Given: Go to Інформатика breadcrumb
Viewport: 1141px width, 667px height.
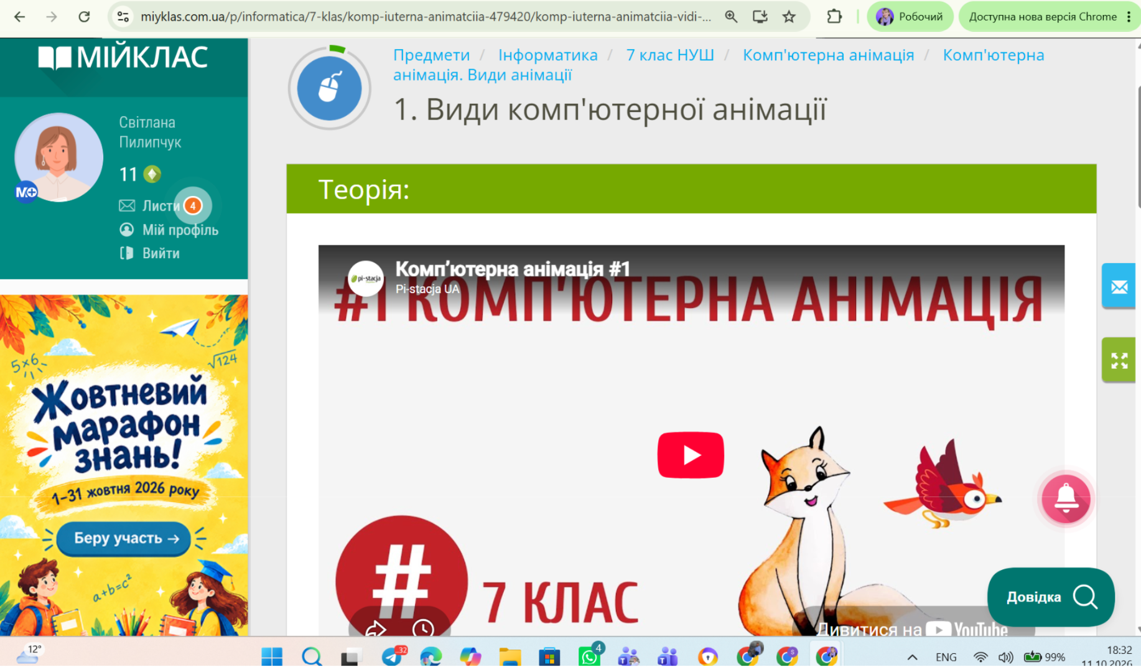Looking at the screenshot, I should (x=547, y=55).
